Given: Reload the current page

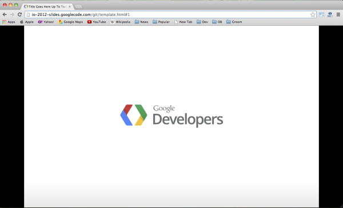Looking at the screenshot, I should (x=19, y=15).
